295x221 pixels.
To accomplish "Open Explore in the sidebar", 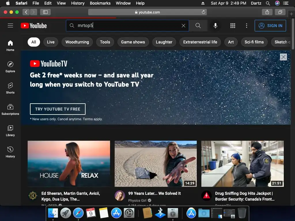I will point(10,67).
